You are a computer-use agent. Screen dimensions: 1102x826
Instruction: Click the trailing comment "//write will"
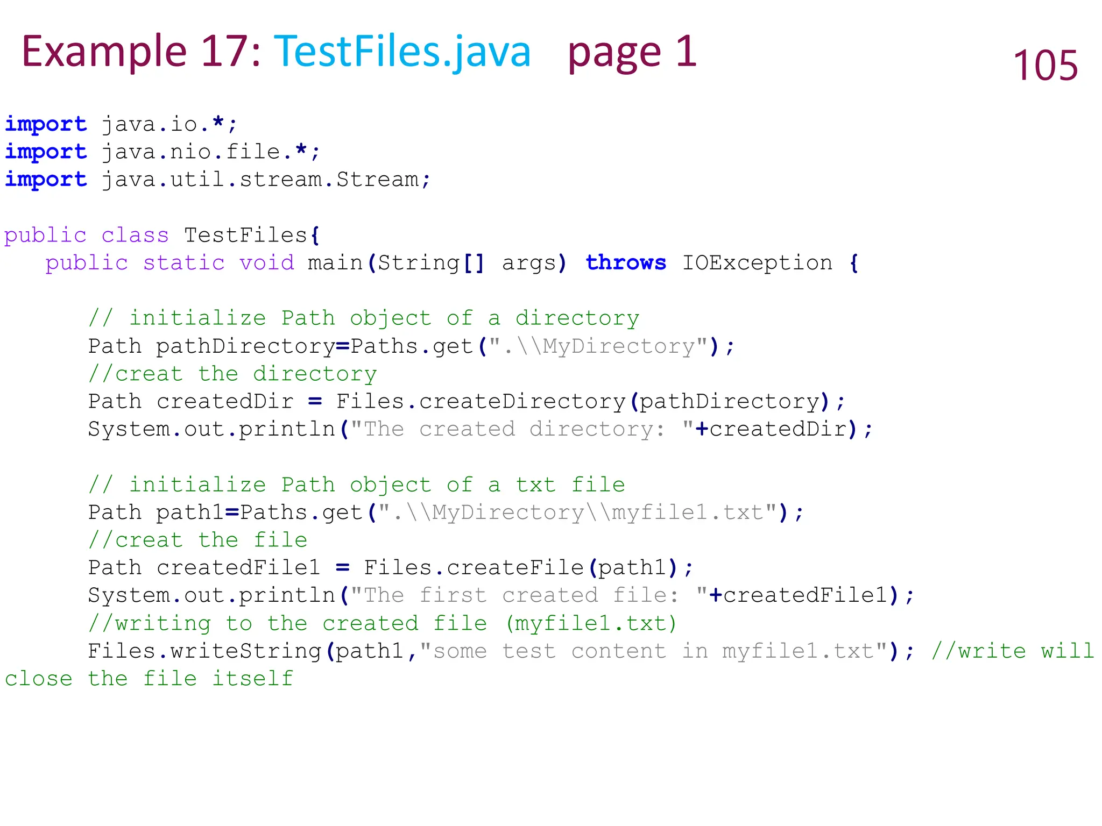pyautogui.click(x=1013, y=651)
